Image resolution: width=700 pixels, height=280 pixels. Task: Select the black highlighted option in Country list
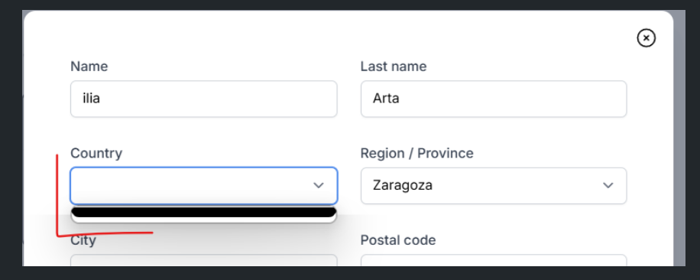point(203,212)
